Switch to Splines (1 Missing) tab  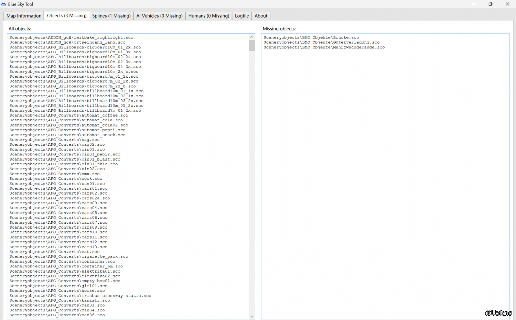pos(111,16)
